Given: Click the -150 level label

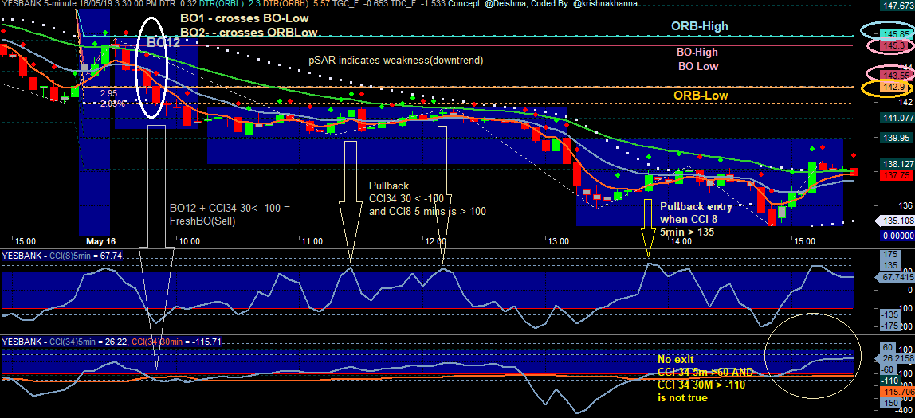Looking at the screenshot, I should click(x=889, y=403).
